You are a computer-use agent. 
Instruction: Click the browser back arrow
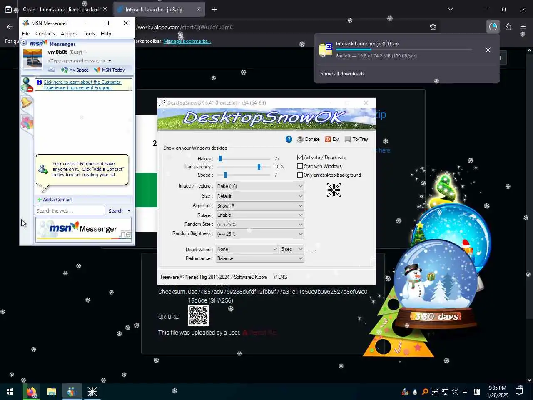[10, 27]
